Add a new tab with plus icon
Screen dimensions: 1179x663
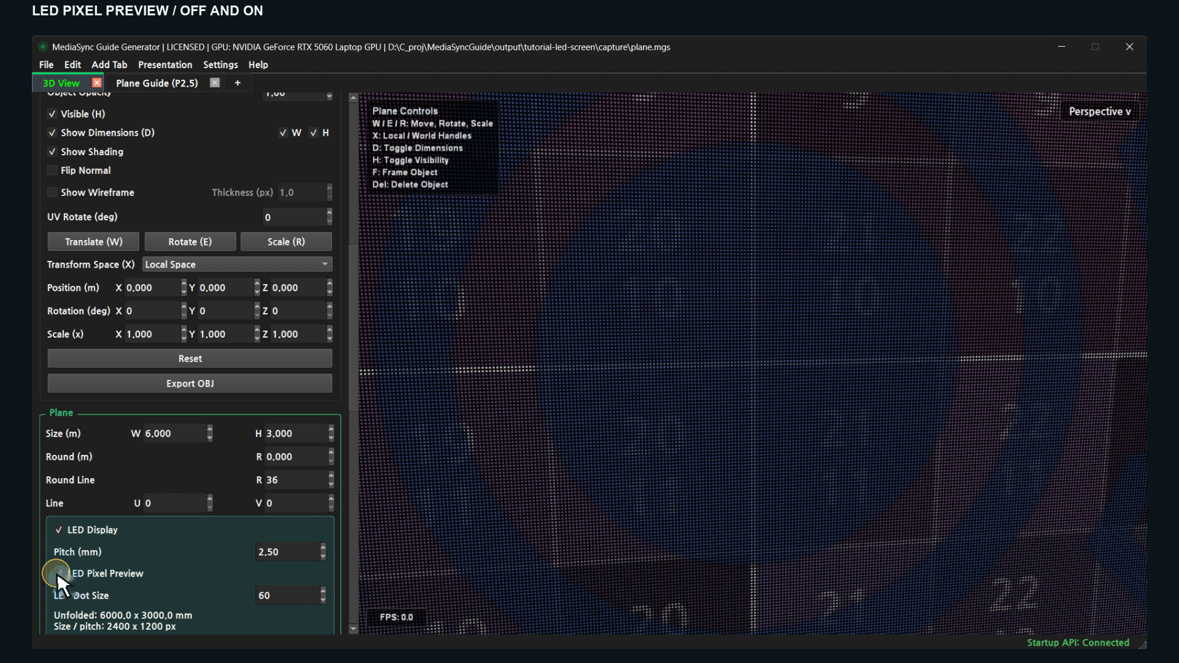238,83
